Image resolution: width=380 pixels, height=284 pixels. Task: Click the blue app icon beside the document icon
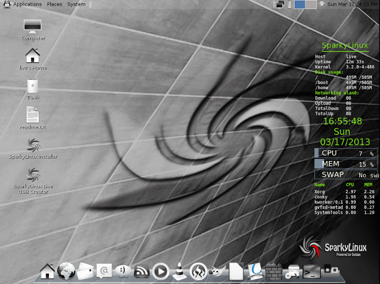(x=255, y=271)
